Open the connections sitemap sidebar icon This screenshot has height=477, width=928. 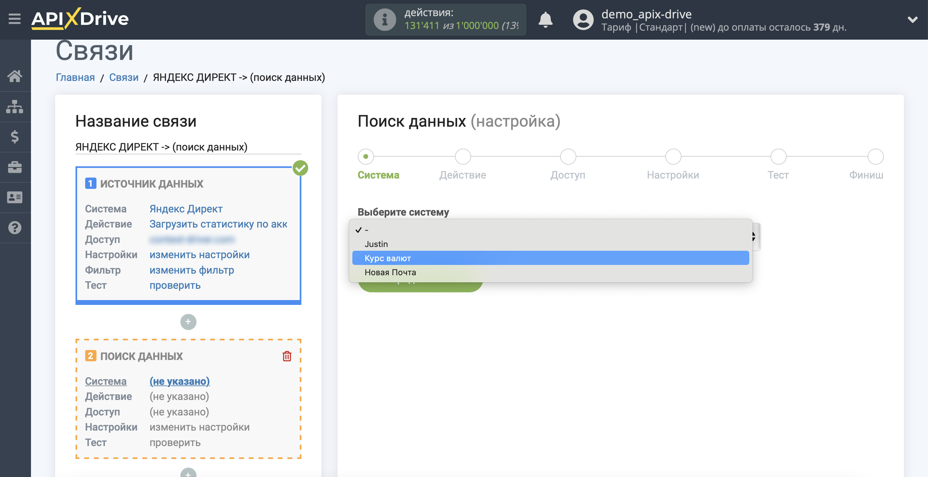15,106
